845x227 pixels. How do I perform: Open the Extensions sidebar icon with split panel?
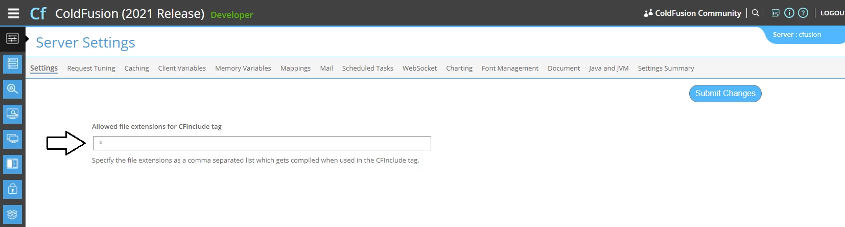pyautogui.click(x=12, y=164)
